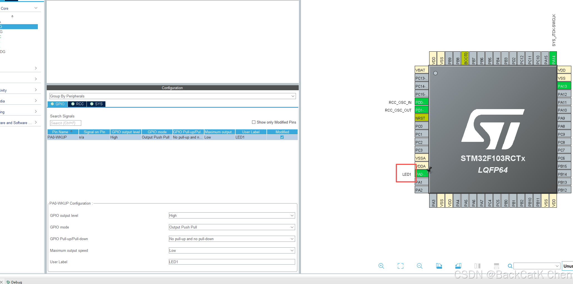Click the green PA0 pin on chip
Viewport: 573px width, 284px height.
[421, 174]
